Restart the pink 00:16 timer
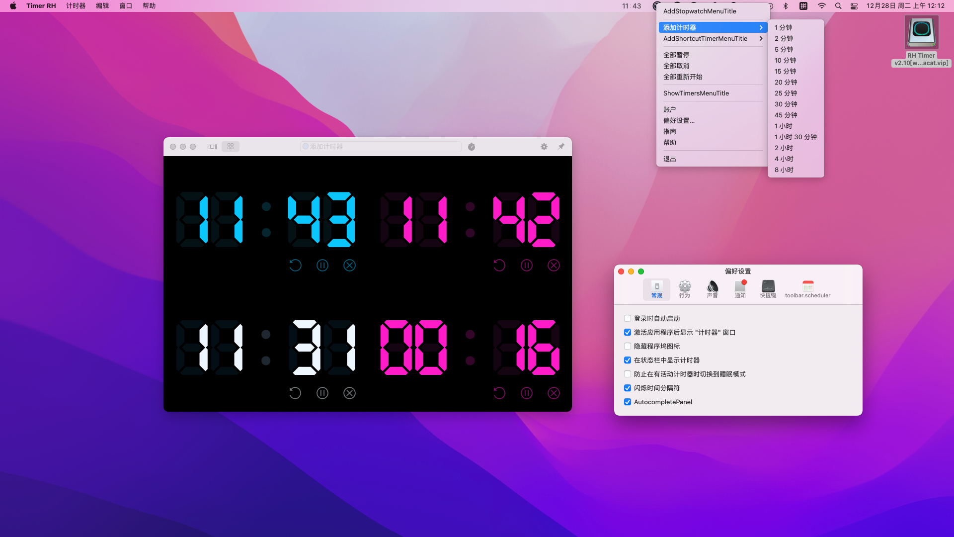 coord(499,393)
